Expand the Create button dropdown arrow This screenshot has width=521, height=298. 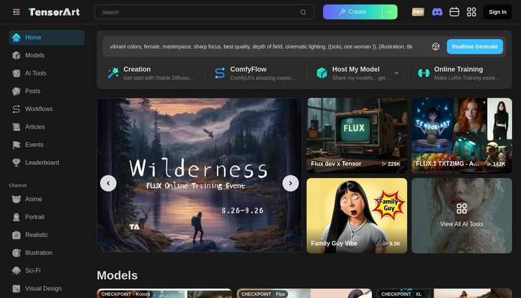click(389, 12)
